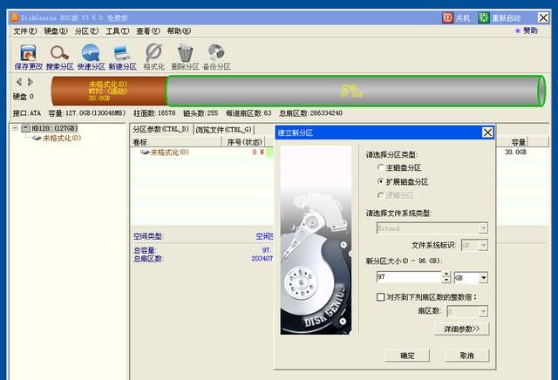Select the Logical partition (逻辑分区) radio button

(x=380, y=195)
